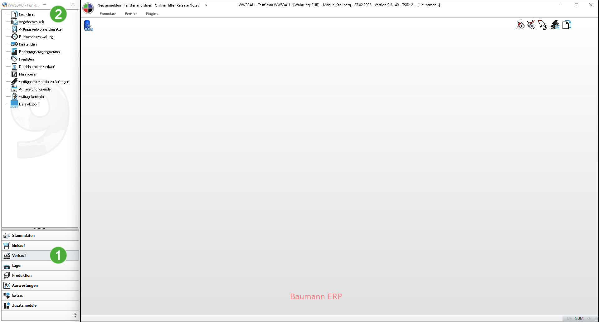Switch to the Stammdaten section
This screenshot has height=322, width=599.
pos(40,236)
